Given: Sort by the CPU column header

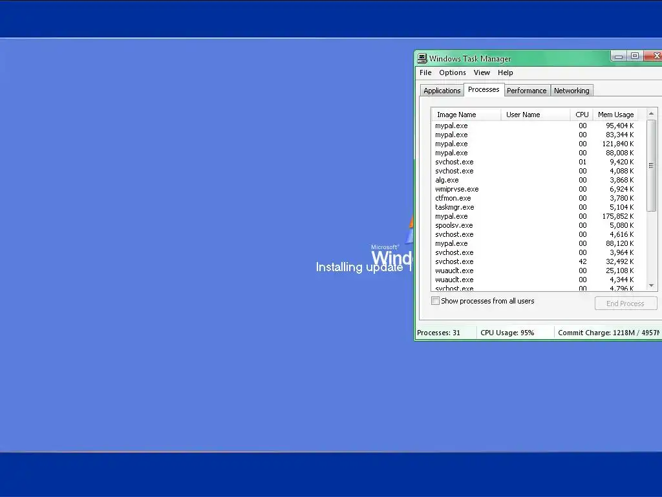Looking at the screenshot, I should (581, 115).
